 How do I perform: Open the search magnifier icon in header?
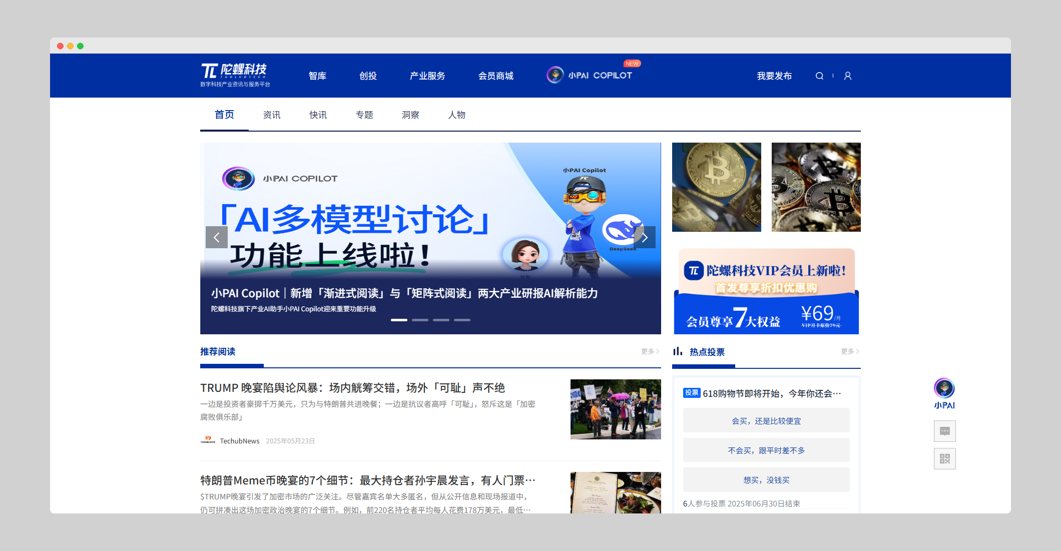tap(819, 76)
